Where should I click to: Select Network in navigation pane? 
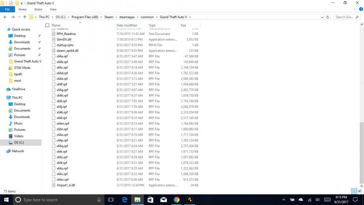pos(18,151)
